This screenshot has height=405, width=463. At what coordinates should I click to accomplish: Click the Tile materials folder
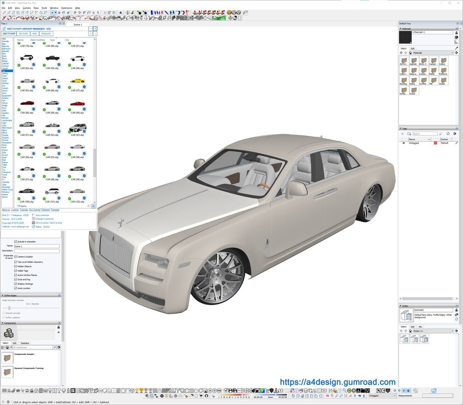click(433, 81)
